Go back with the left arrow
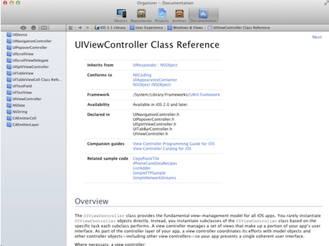This screenshot has height=246, width=329. click(x=80, y=27)
